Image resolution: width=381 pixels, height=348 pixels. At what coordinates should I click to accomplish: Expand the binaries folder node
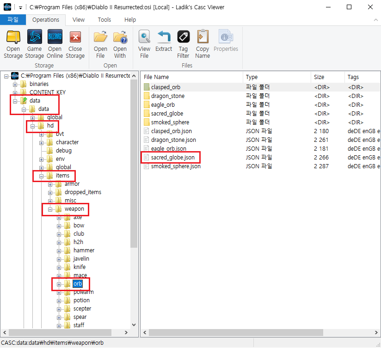point(15,85)
